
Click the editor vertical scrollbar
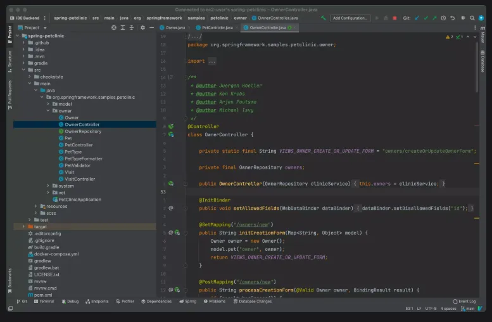pos(477,68)
